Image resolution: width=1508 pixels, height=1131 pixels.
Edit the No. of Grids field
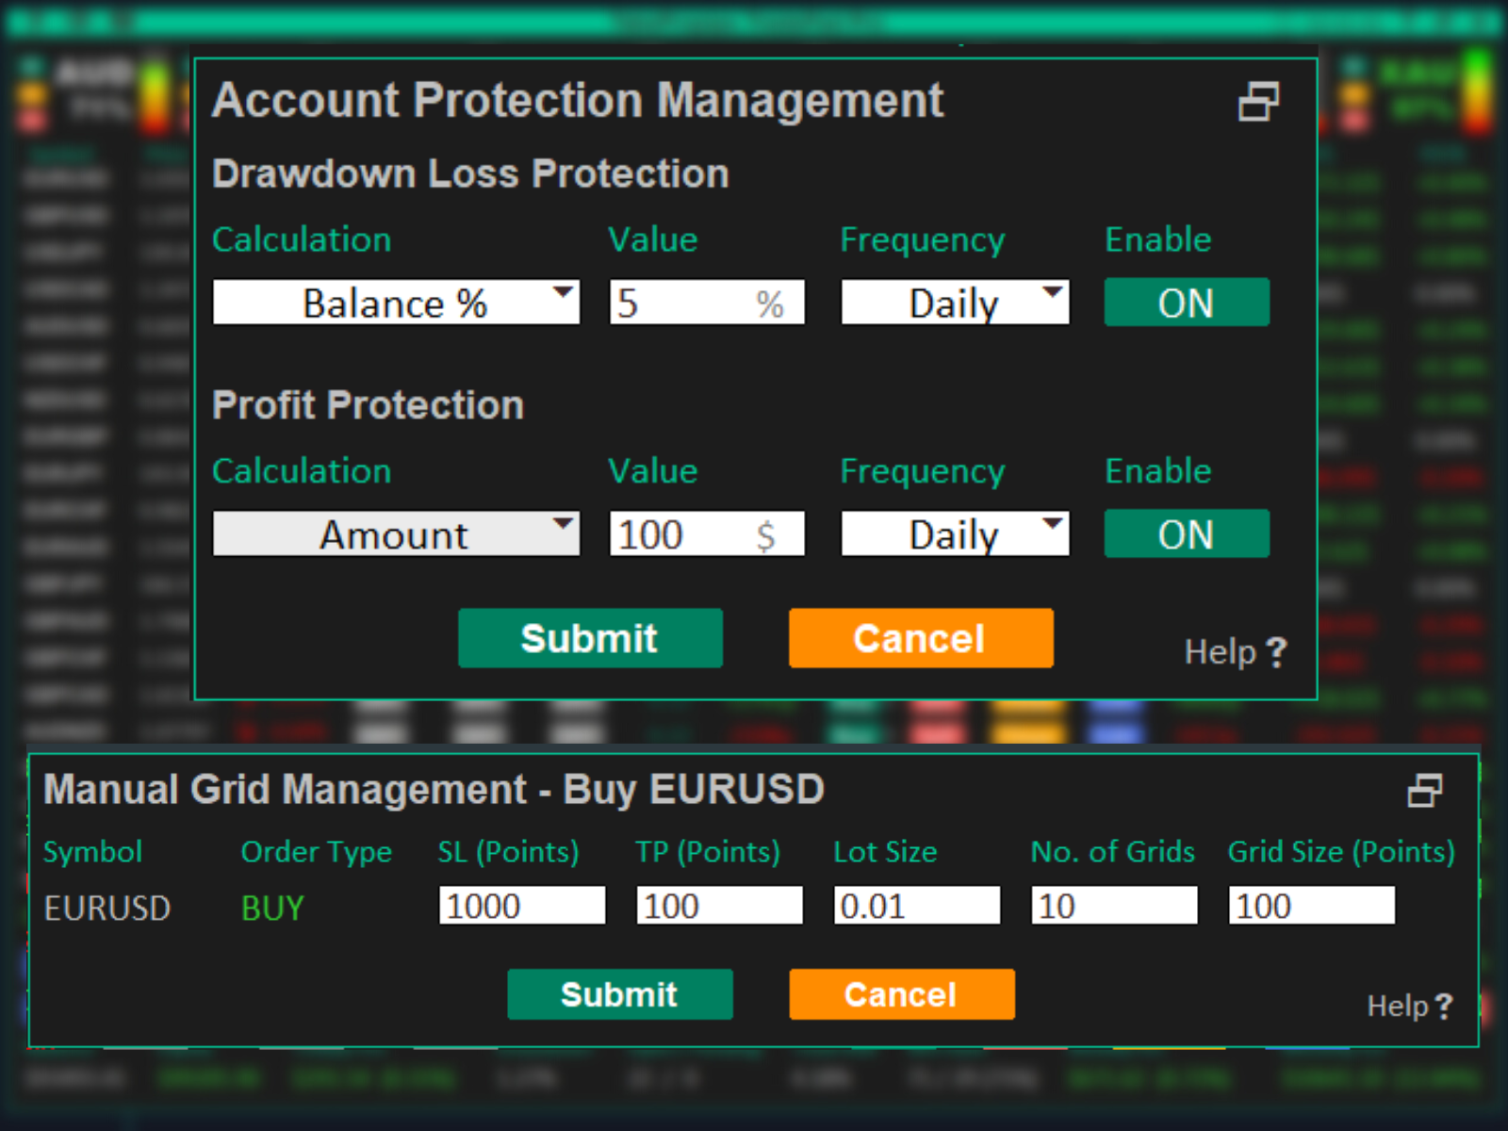[1114, 906]
